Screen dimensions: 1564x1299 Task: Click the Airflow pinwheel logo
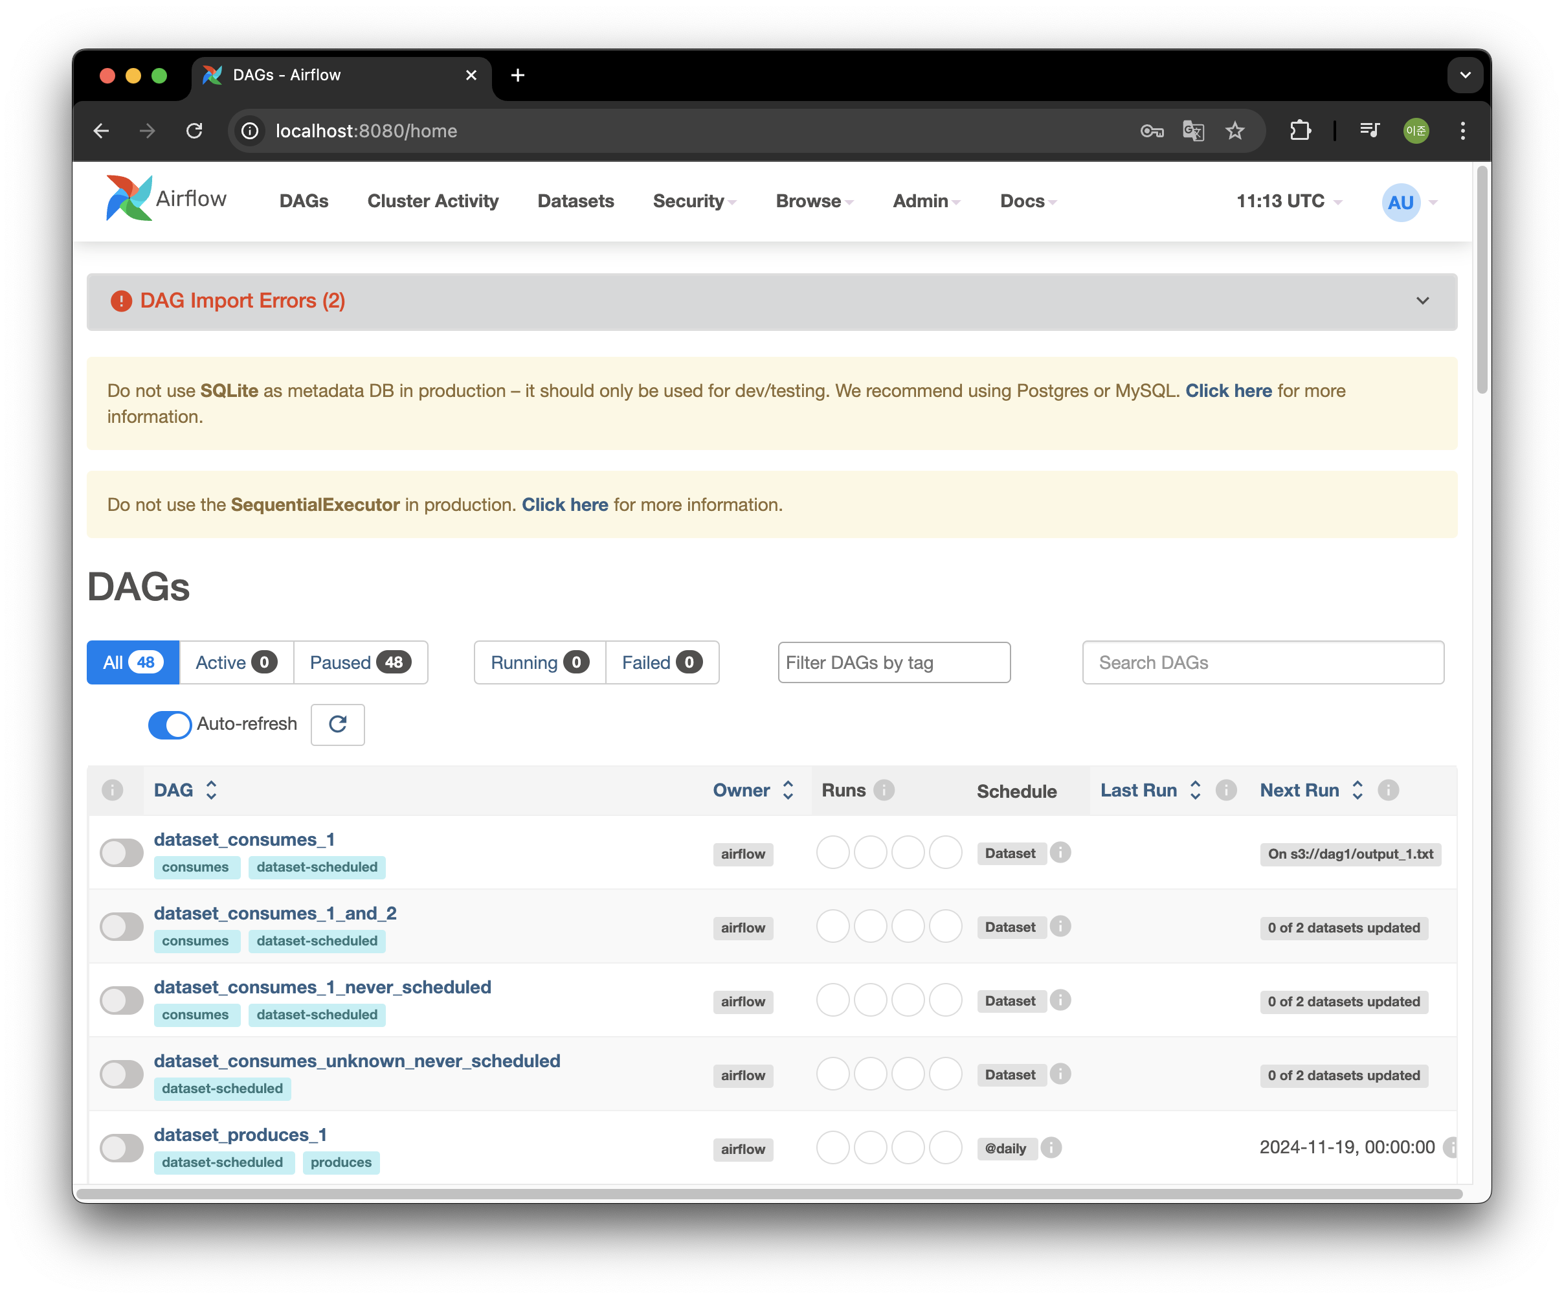(x=129, y=198)
